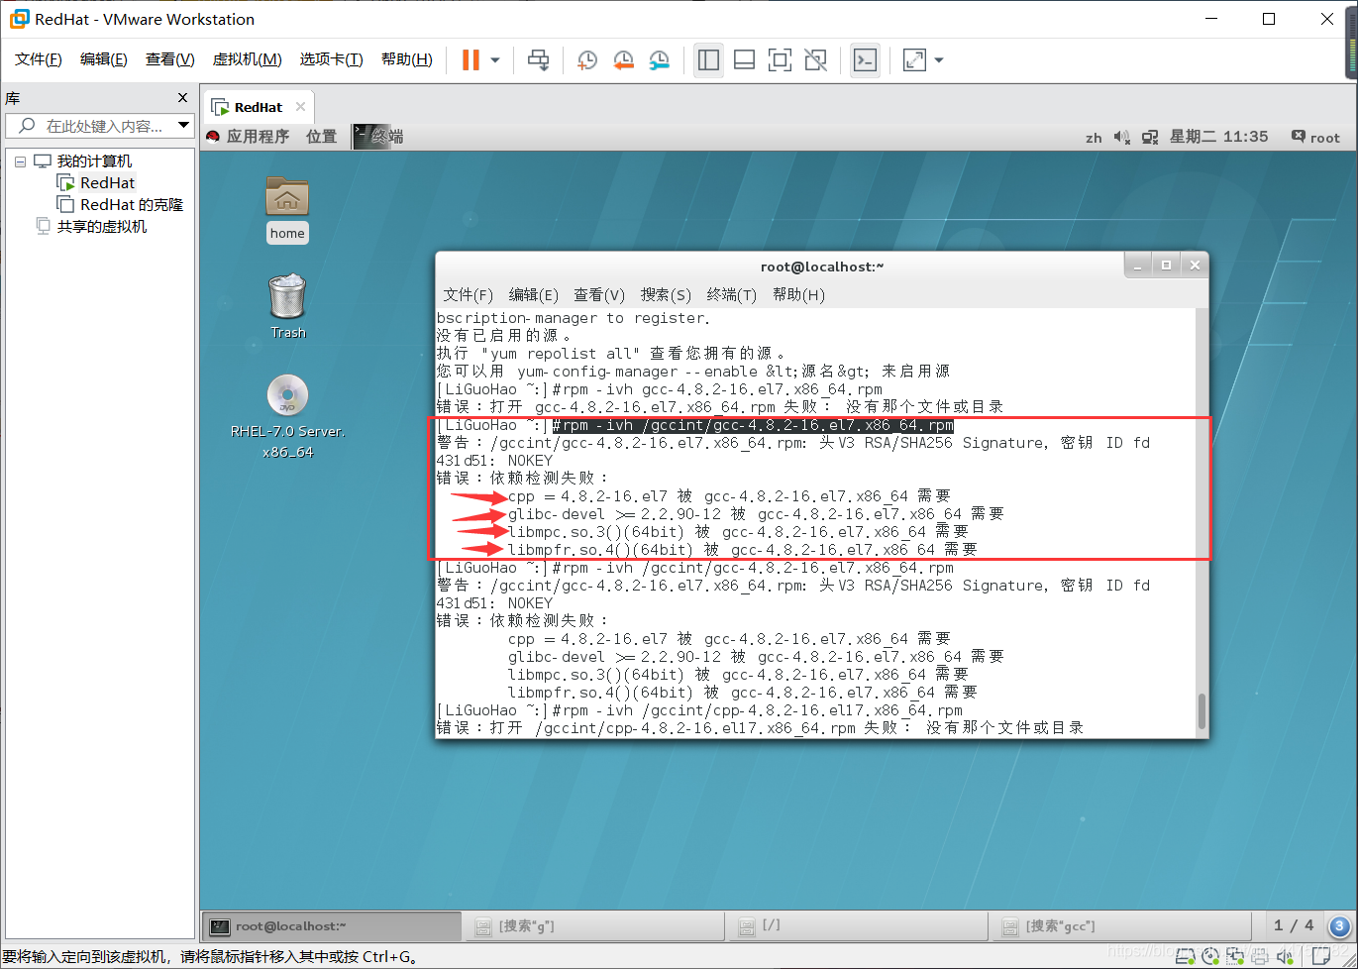Select the home folder desktop icon
Viewport: 1358px width, 969px height.
[287, 210]
